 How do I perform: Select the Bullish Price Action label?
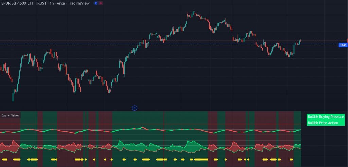click(323, 123)
